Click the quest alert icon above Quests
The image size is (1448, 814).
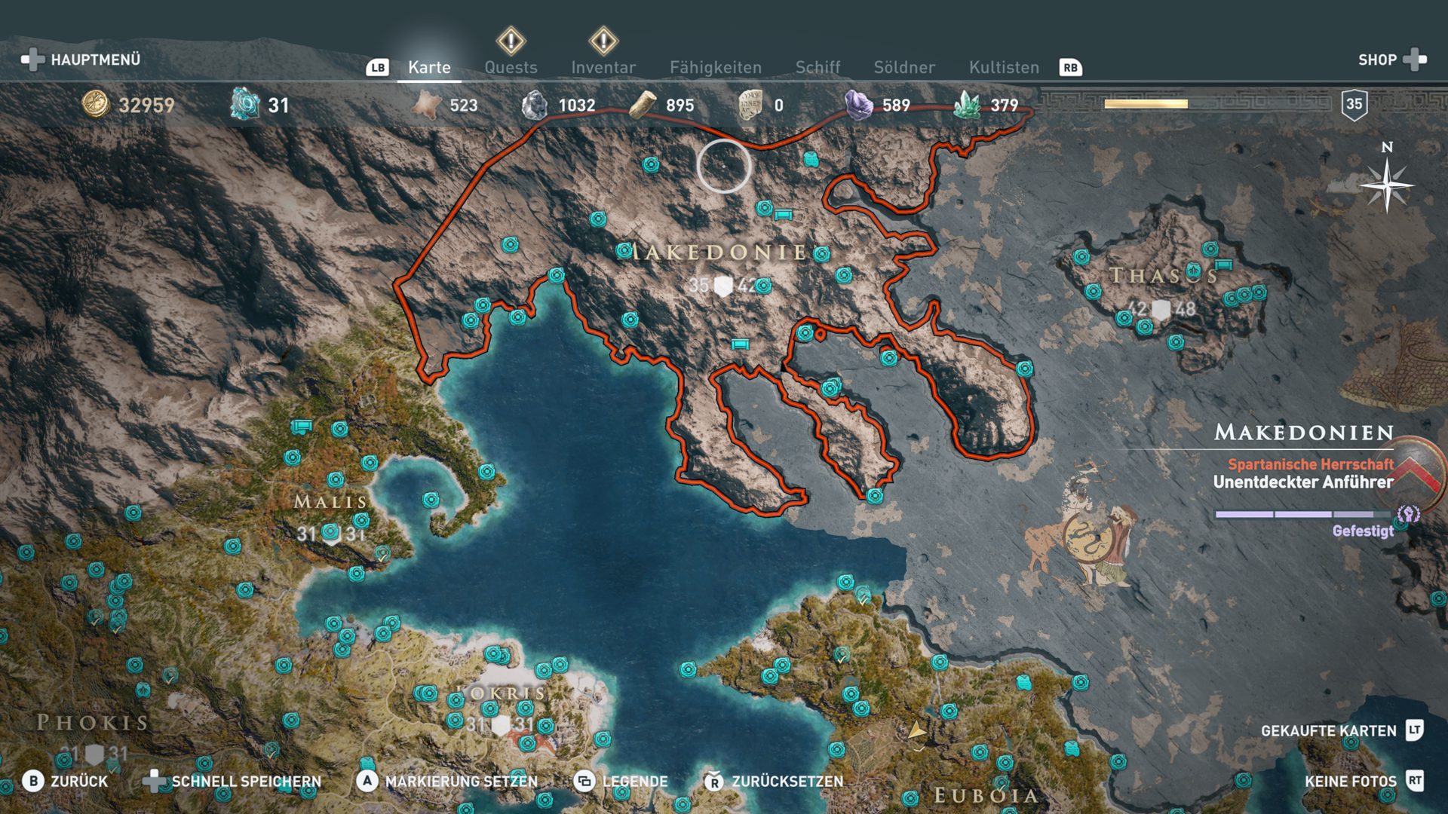point(511,41)
